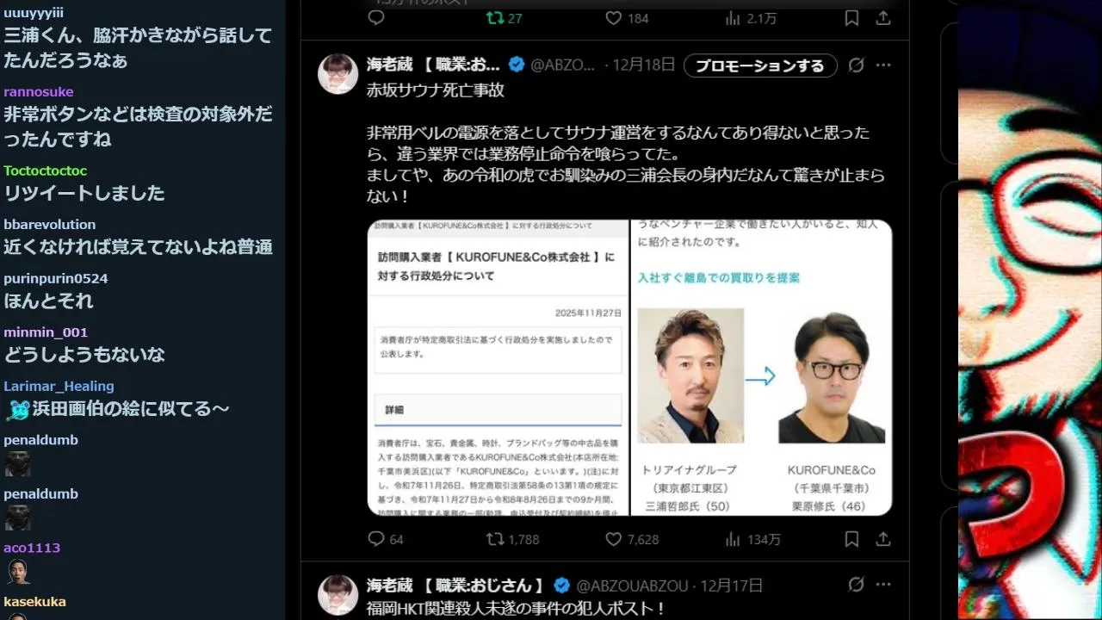
Task: View analytics showing 134万 views
Action: tap(752, 539)
